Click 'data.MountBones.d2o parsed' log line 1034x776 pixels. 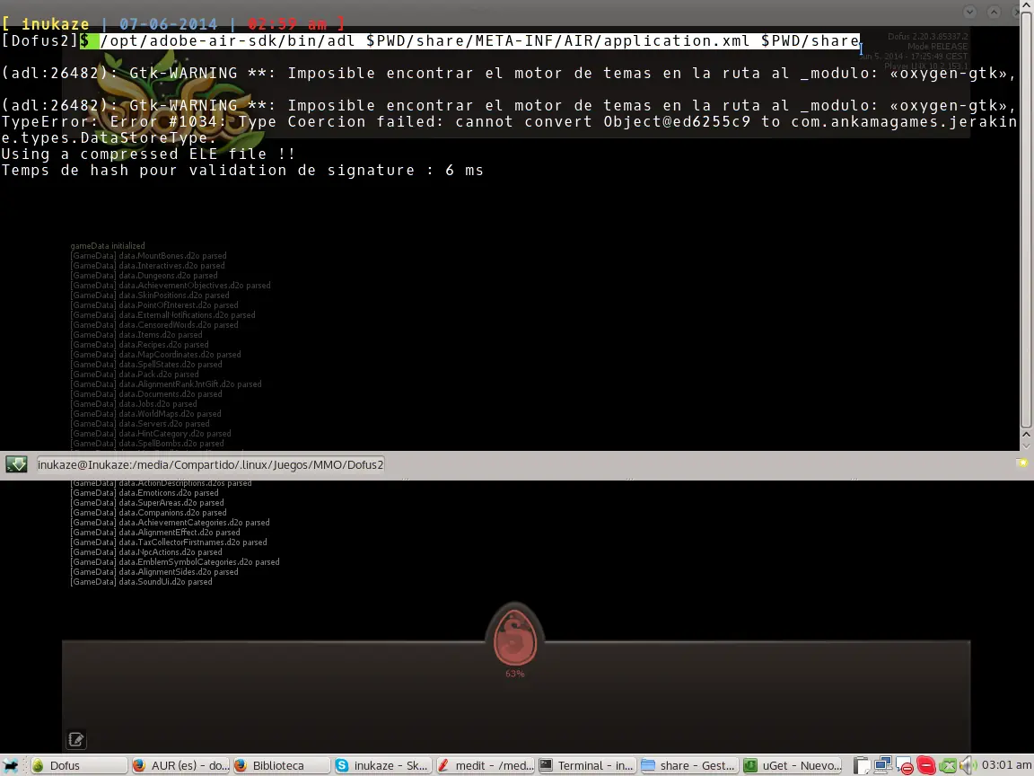[148, 255]
